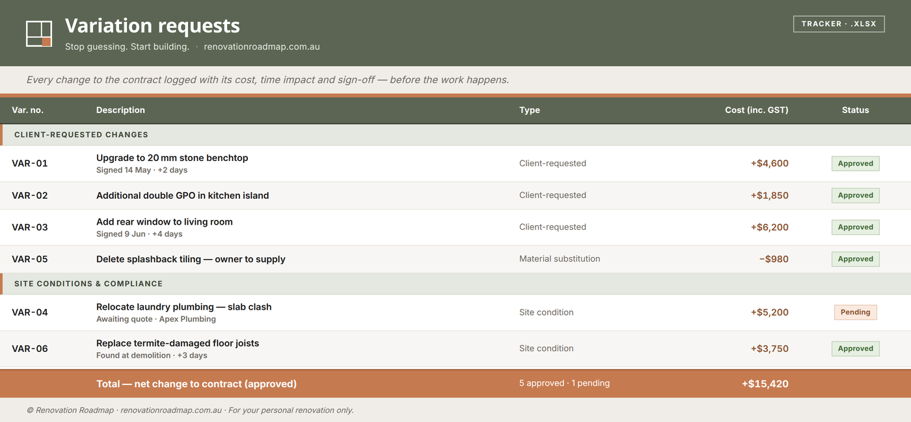Click the Variation requests heading
The width and height of the screenshot is (911, 422).
click(152, 25)
